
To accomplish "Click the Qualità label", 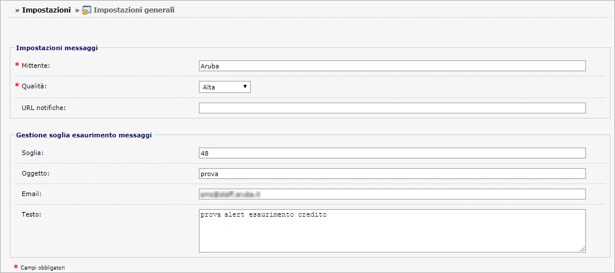I will pos(34,86).
